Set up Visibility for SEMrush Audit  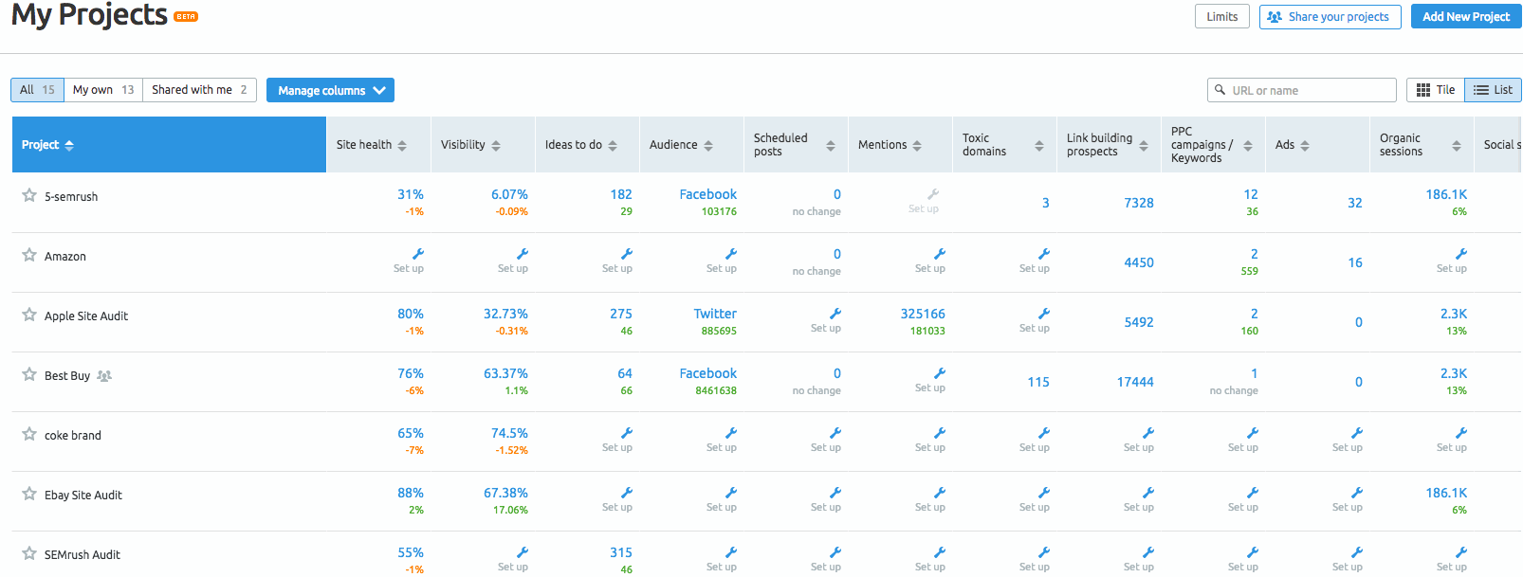point(514,559)
